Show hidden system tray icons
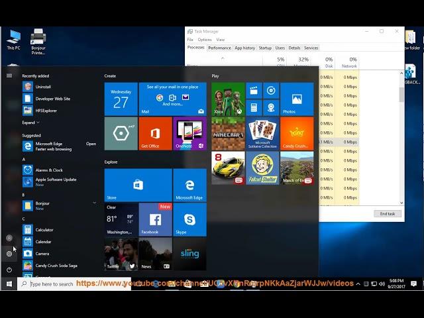424x318 pixels. tap(358, 284)
